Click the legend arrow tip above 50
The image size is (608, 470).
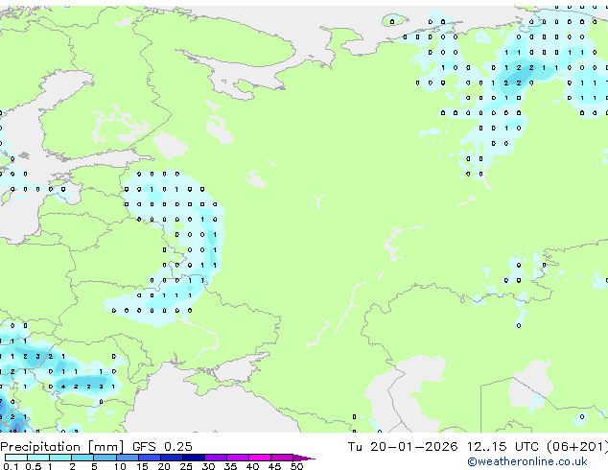click(304, 458)
